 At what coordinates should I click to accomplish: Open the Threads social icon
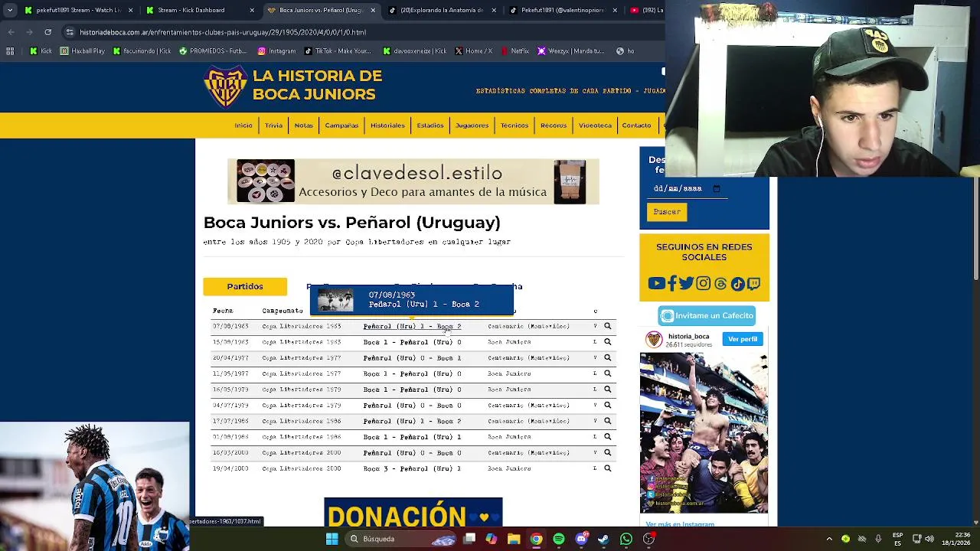[720, 284]
